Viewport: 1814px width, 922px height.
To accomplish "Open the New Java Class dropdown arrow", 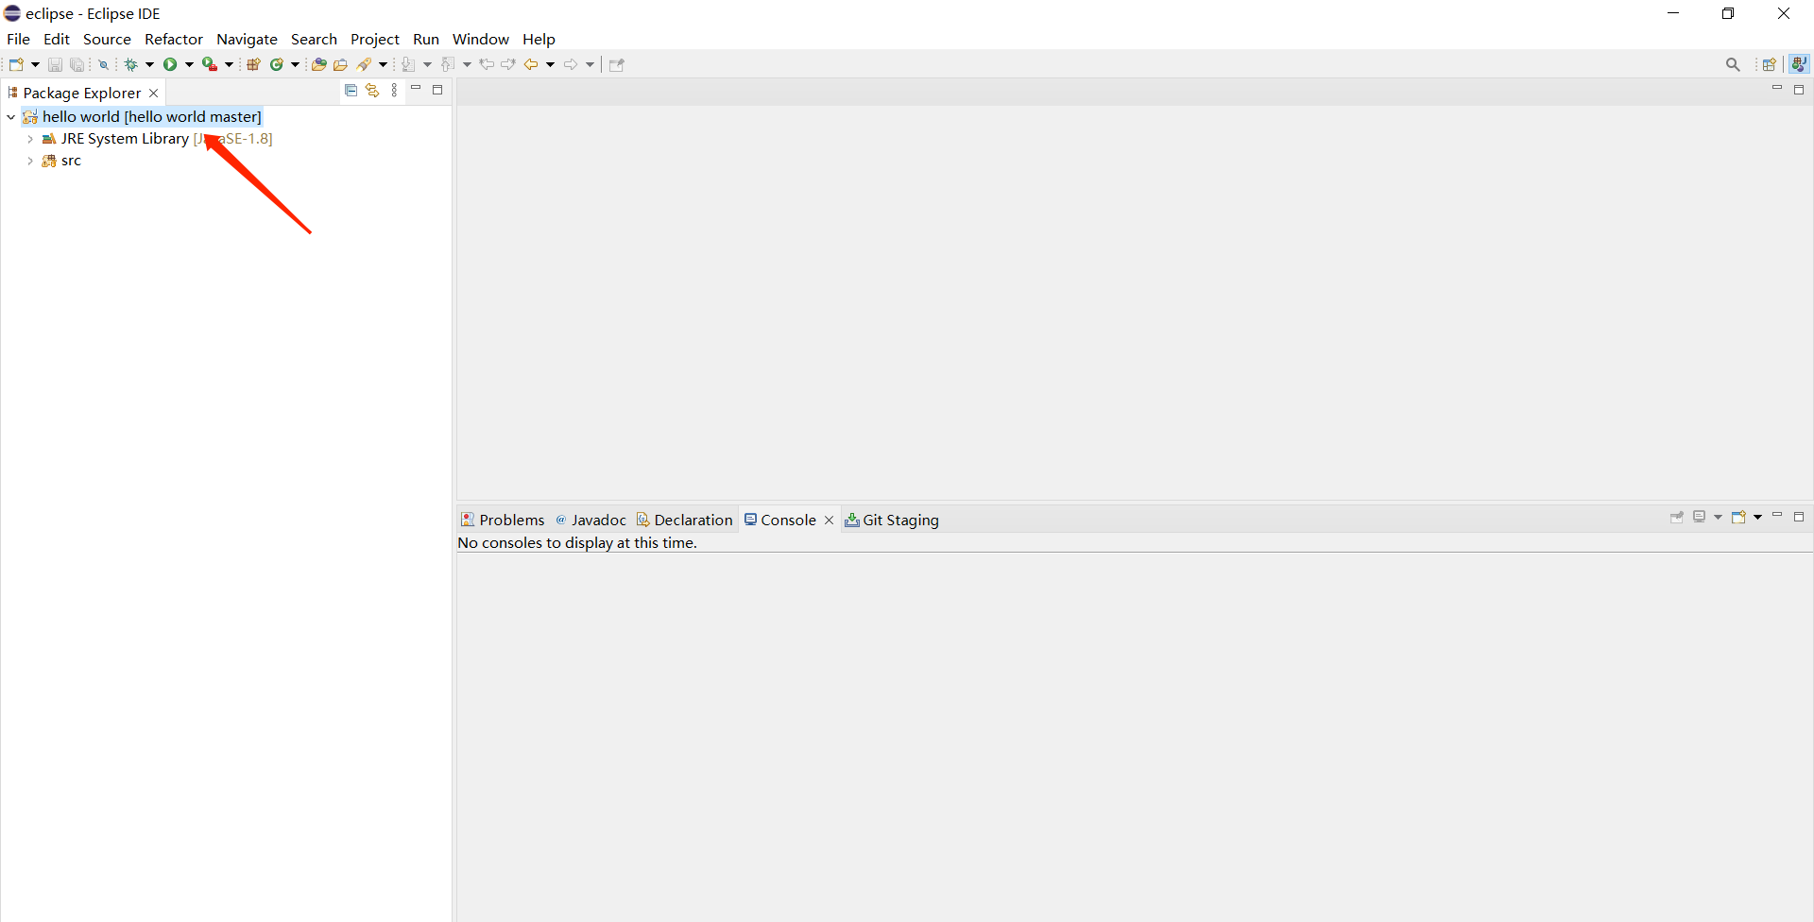I will [295, 64].
